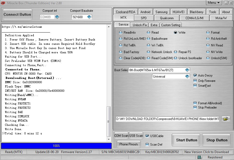Toggle USBCable checkbox
234x160 pixels.
147,136
